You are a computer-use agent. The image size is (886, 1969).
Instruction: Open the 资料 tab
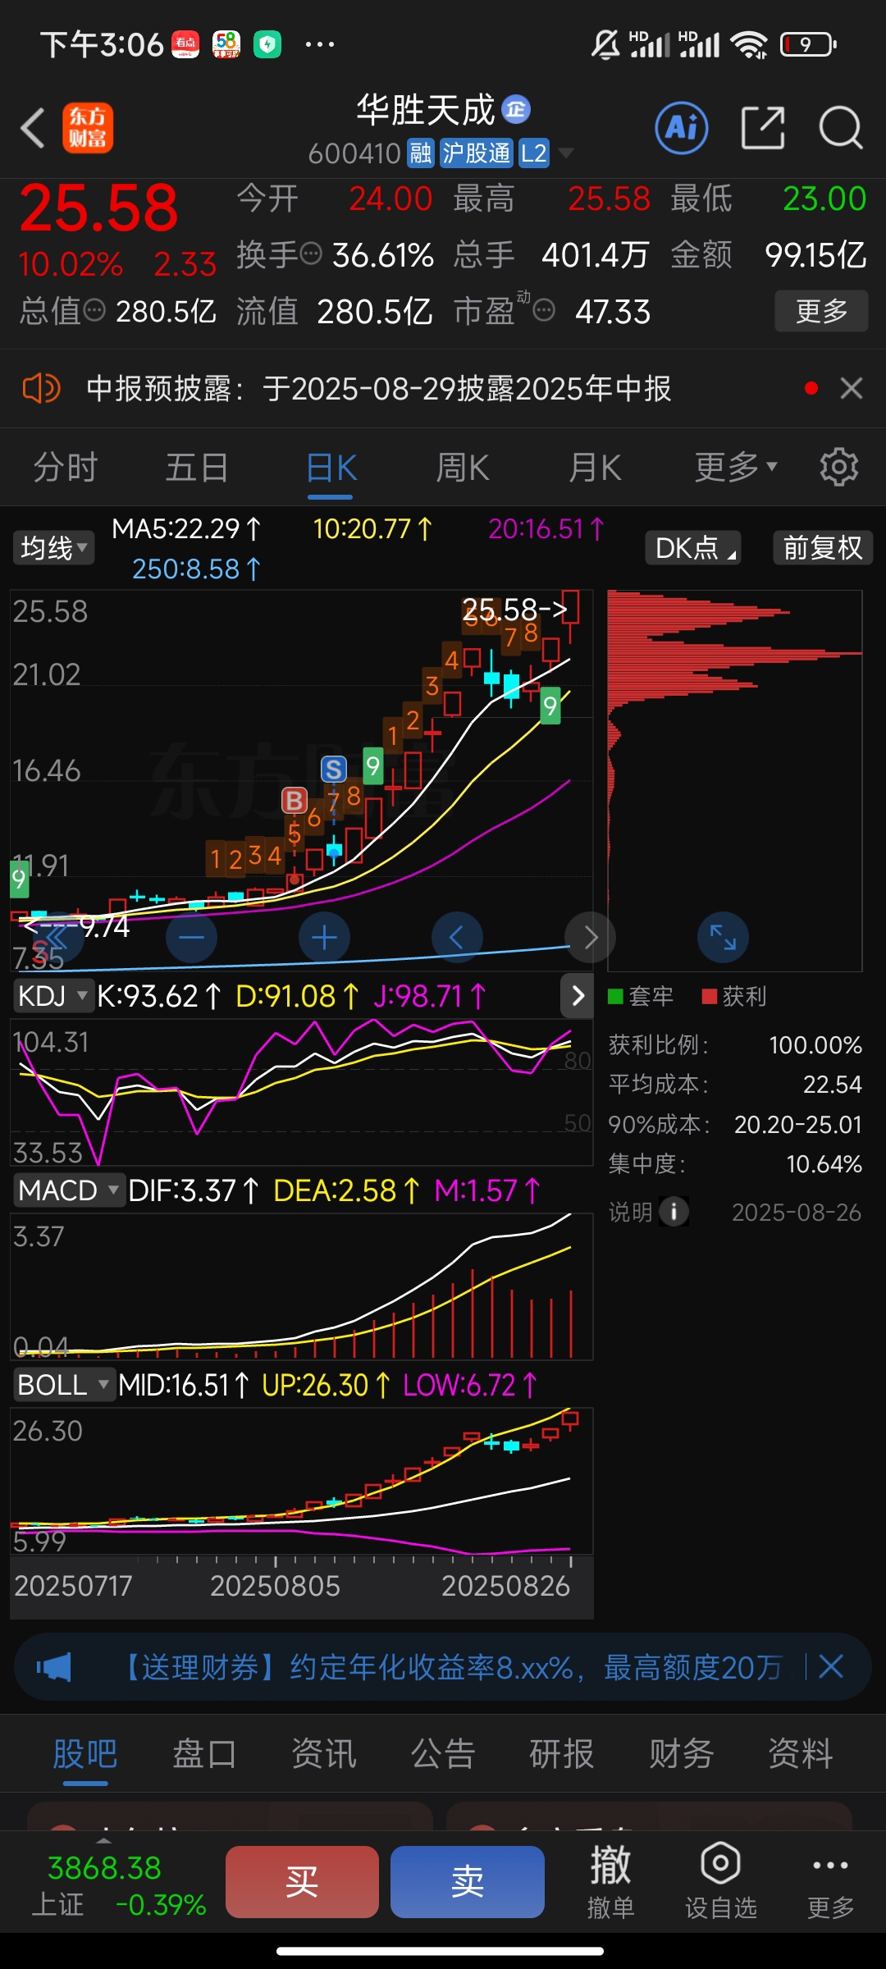coord(801,1754)
